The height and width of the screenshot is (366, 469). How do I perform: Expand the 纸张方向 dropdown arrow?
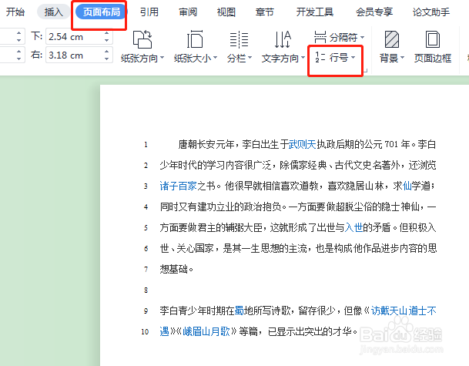(x=162, y=58)
